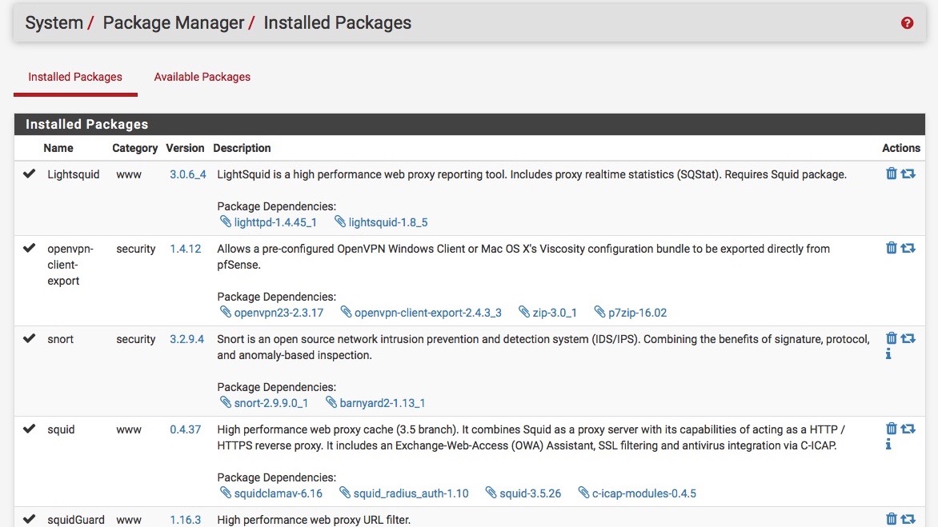Open the lightsquid-1.8_5 dependency link
This screenshot has width=938, height=527.
tap(388, 222)
